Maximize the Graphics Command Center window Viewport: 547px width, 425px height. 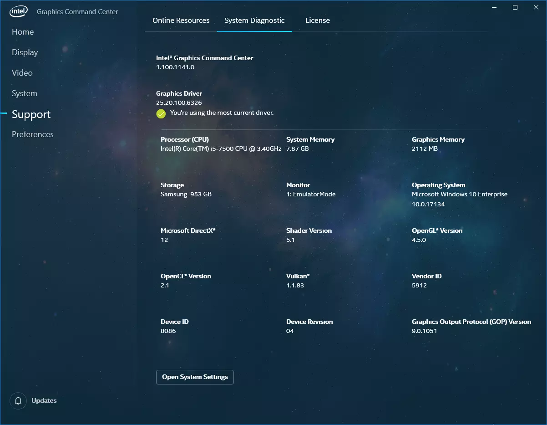515,7
